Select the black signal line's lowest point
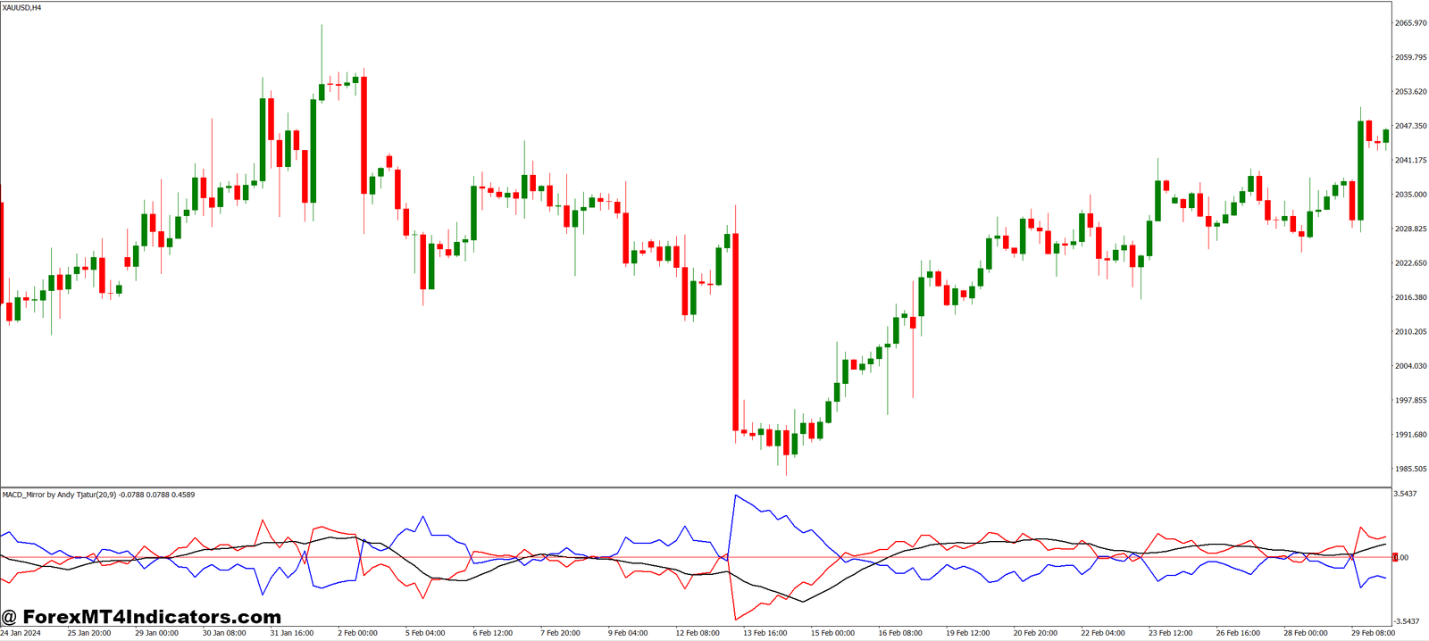1429x641 pixels. click(802, 602)
